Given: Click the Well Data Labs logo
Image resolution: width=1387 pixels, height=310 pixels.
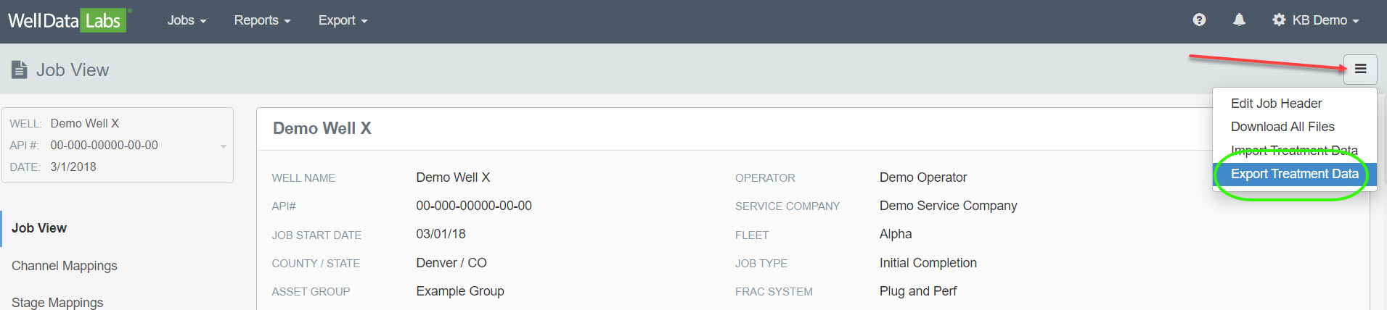Looking at the screenshot, I should coord(67,20).
